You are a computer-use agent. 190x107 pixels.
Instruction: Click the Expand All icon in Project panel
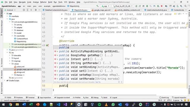(x=28, y=10)
